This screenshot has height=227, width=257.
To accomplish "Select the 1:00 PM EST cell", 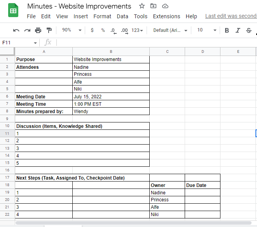I will [111, 104].
